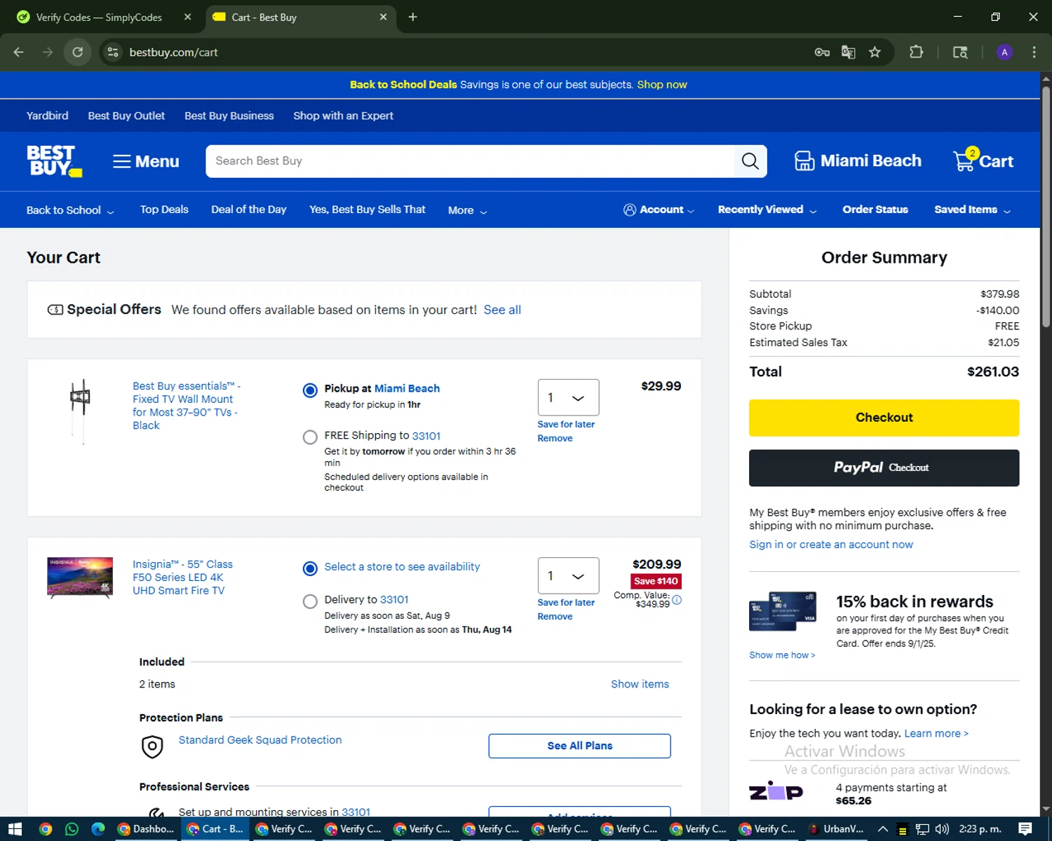1052x841 pixels.
Task: Click the Geek Squad shield icon
Action: (152, 746)
